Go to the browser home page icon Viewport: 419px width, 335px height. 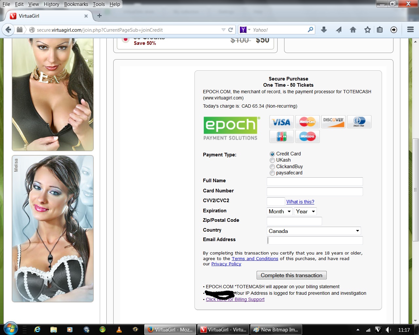coord(353,30)
